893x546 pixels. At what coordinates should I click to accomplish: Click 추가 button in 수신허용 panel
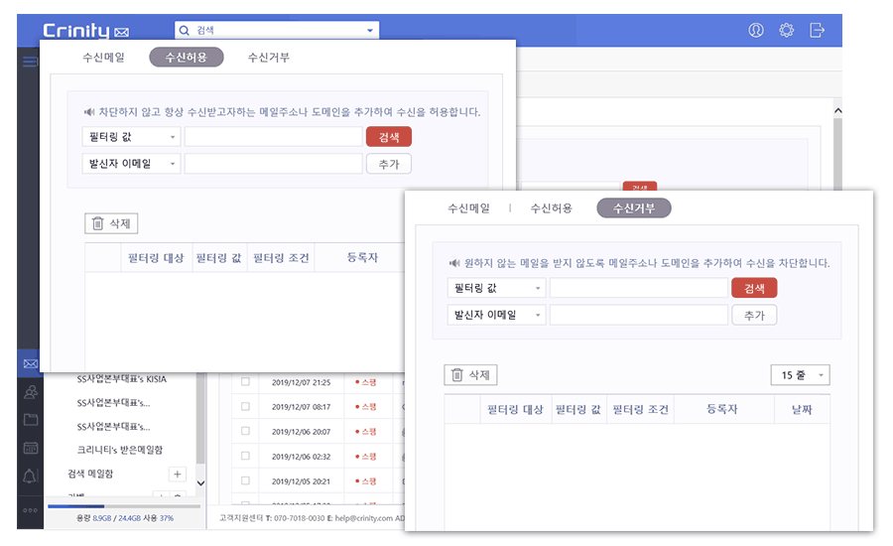(x=388, y=164)
